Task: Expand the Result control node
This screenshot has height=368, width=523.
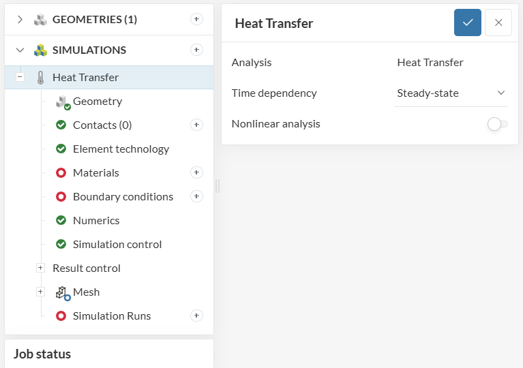Action: (40, 268)
